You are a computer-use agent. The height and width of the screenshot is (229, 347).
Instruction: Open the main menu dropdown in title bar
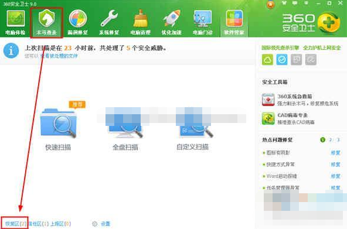click(307, 3)
